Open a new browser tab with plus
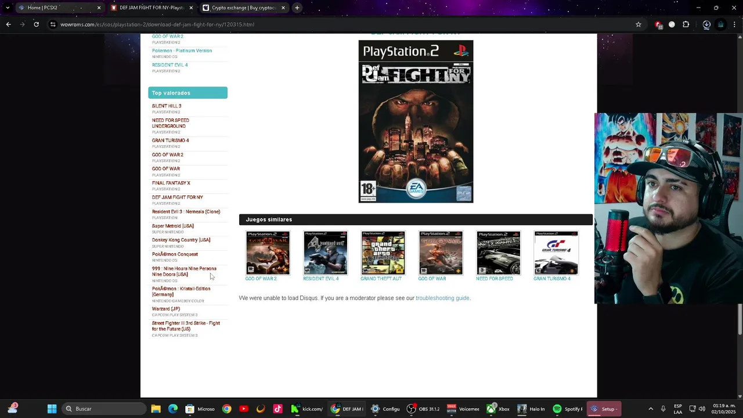This screenshot has height=418, width=743. [x=297, y=8]
